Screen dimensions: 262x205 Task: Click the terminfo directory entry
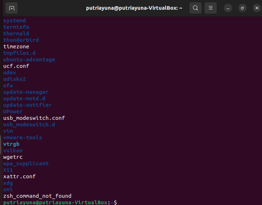click(x=16, y=27)
